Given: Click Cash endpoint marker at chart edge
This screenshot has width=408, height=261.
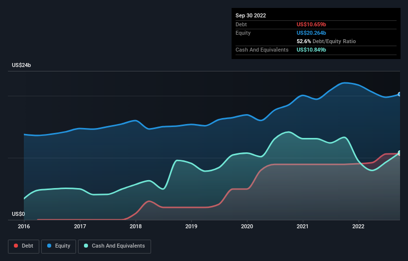Looking at the screenshot, I should click(400, 152).
